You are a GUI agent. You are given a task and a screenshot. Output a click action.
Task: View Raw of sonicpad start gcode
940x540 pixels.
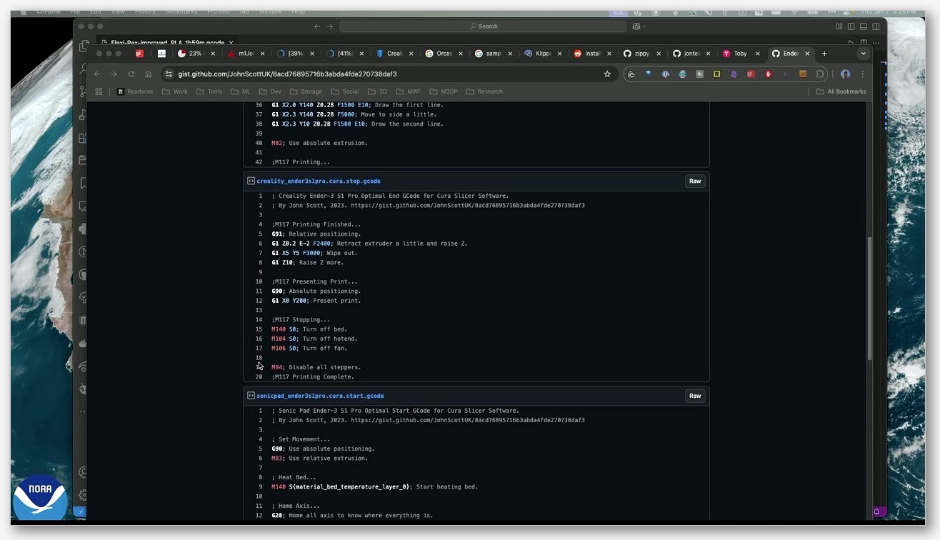coord(695,396)
